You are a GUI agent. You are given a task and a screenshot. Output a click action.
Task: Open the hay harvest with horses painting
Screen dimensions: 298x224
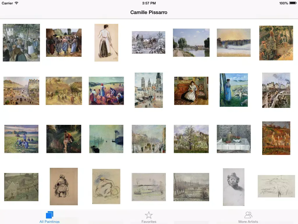pos(64,91)
